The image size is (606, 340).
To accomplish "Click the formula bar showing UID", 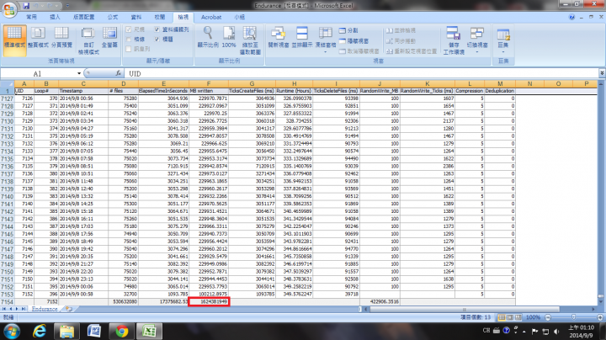I will tap(361, 73).
